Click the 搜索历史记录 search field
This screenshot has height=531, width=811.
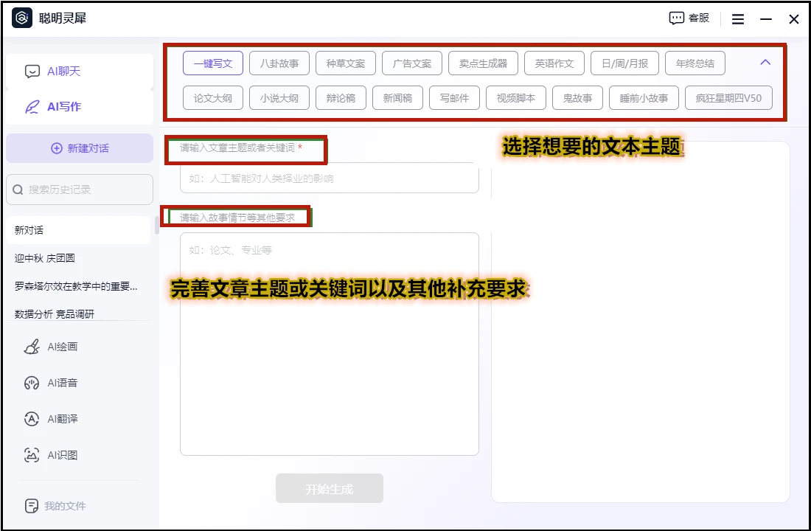point(80,190)
